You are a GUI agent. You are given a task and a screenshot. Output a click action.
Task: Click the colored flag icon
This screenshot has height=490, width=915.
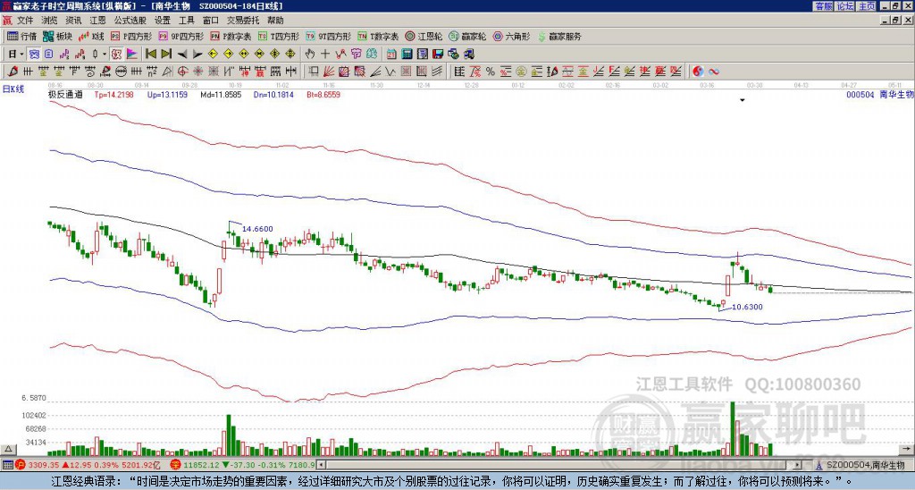(x=132, y=54)
